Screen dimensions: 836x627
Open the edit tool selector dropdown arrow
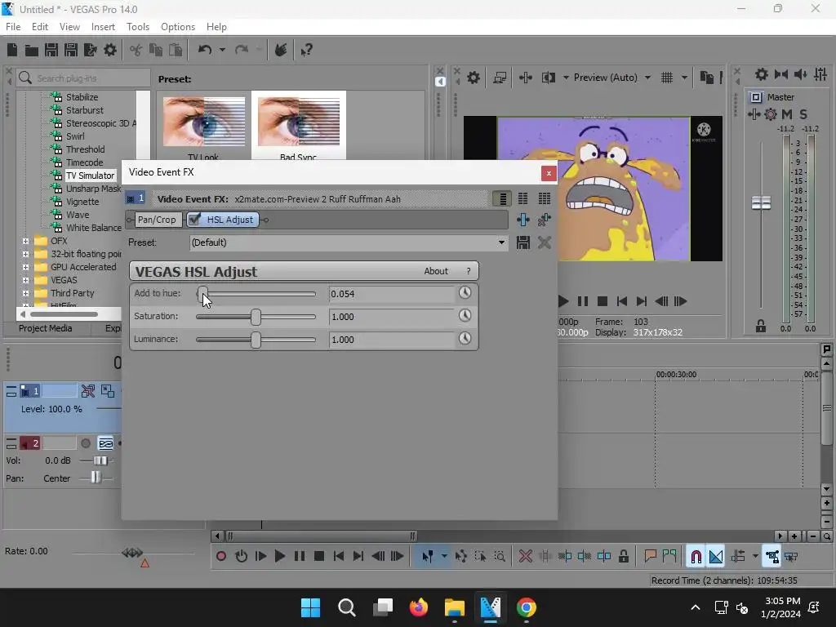[443, 557]
